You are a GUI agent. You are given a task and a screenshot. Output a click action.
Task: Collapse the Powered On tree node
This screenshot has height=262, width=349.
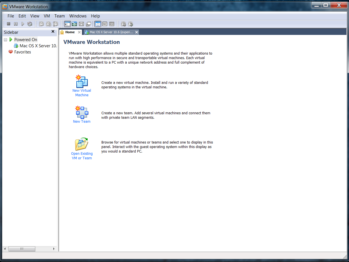(x=5, y=40)
